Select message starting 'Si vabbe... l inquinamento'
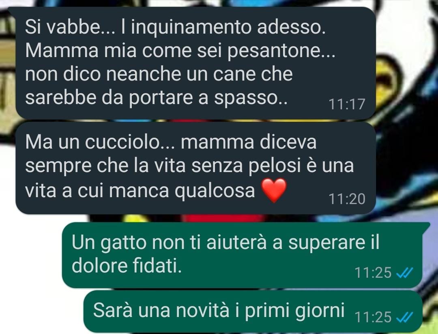Screen dimensions: 438x334 (x=195, y=63)
